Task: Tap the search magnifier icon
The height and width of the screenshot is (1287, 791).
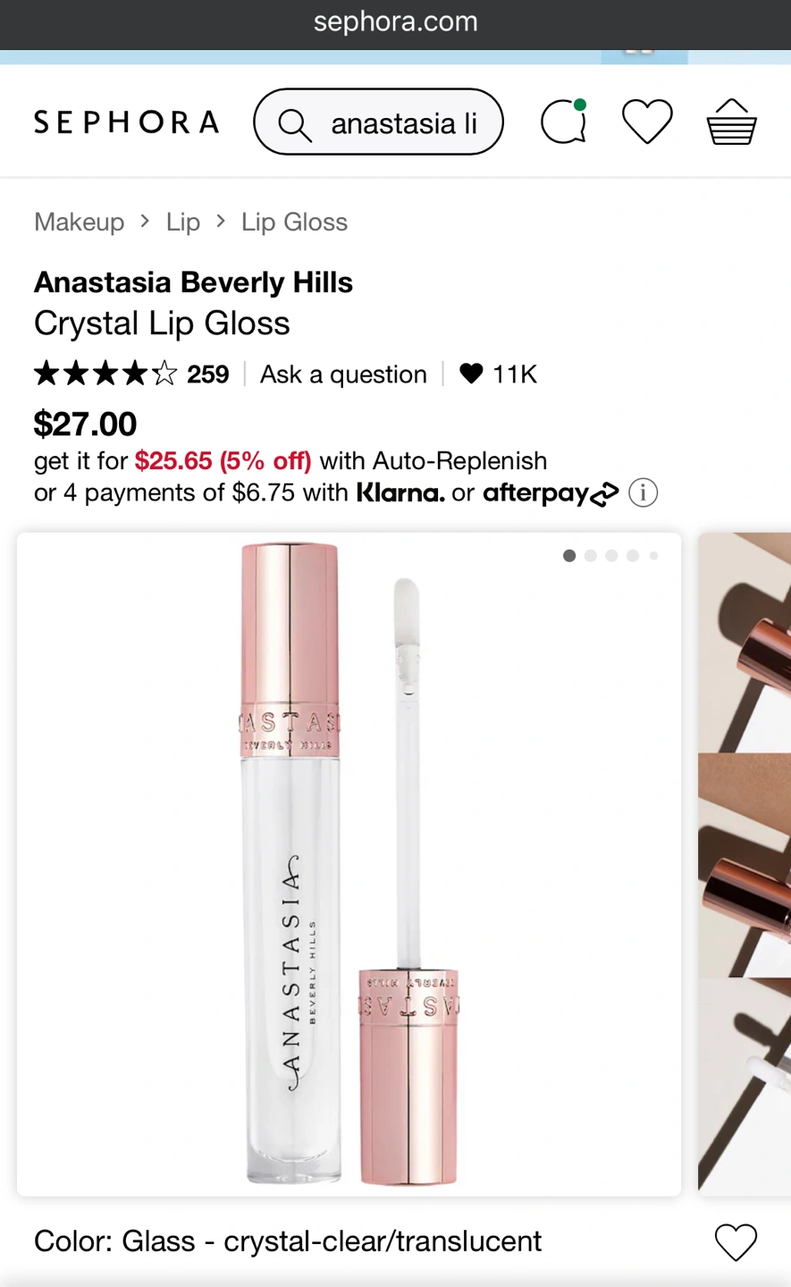Action: [295, 124]
